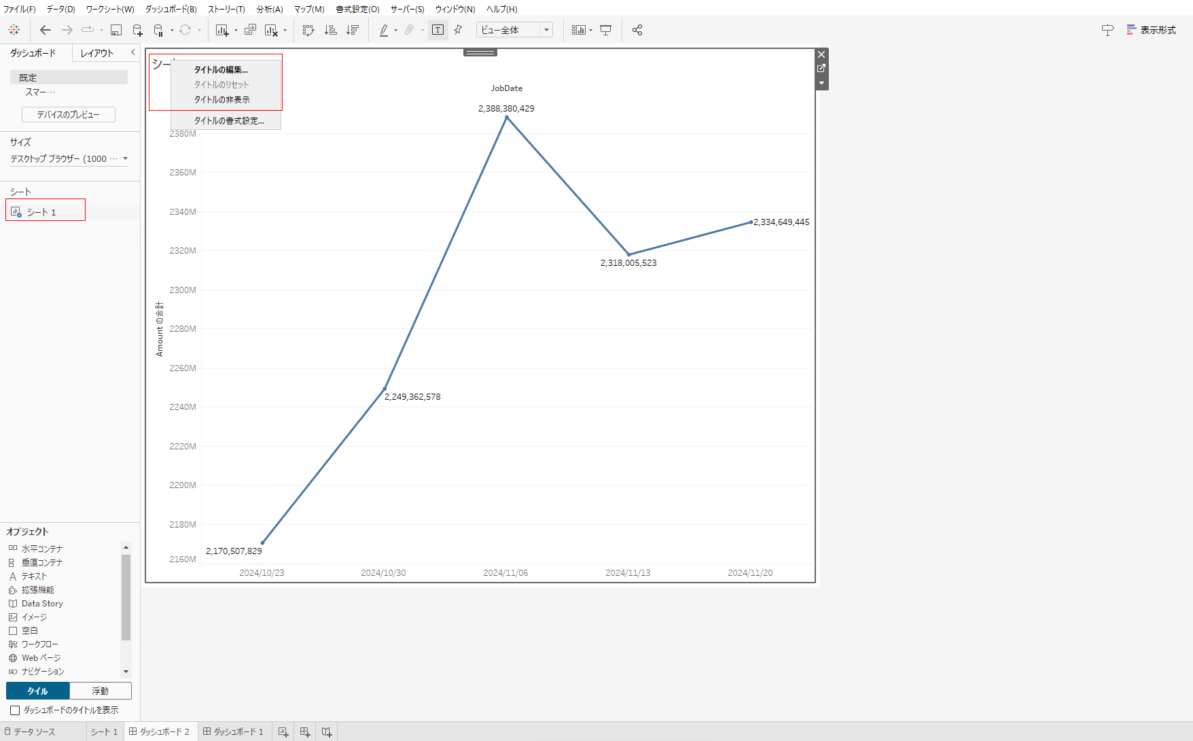Image resolution: width=1193 pixels, height=741 pixels.
Task: Sort ascending using the toolbar icon
Action: click(x=331, y=30)
